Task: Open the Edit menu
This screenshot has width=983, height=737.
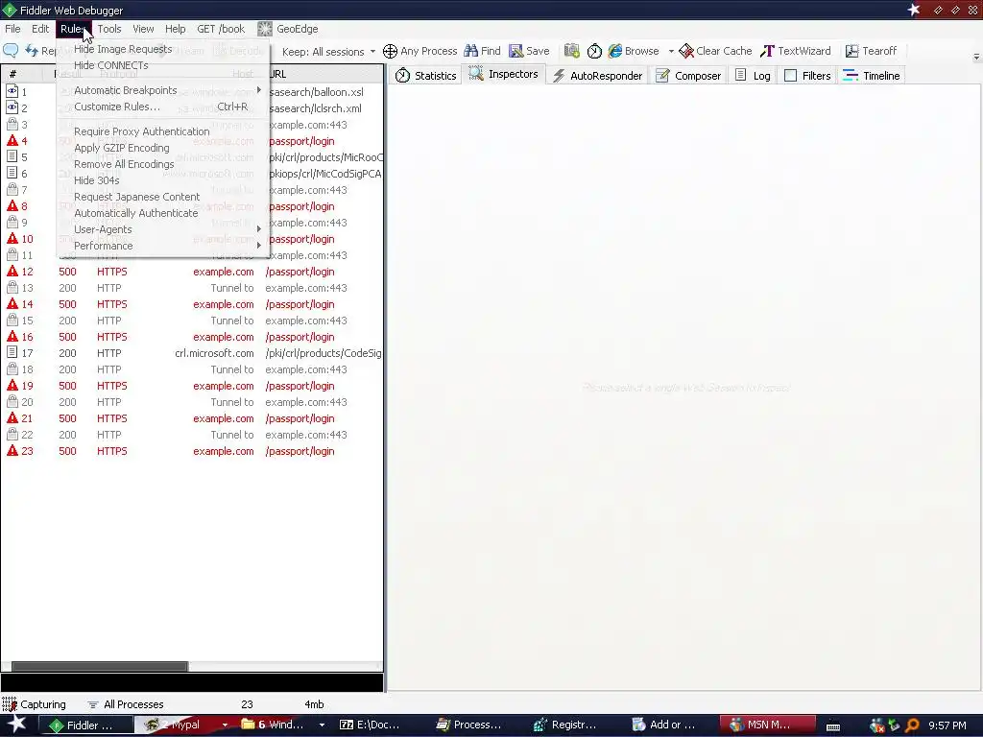Action: tap(40, 29)
